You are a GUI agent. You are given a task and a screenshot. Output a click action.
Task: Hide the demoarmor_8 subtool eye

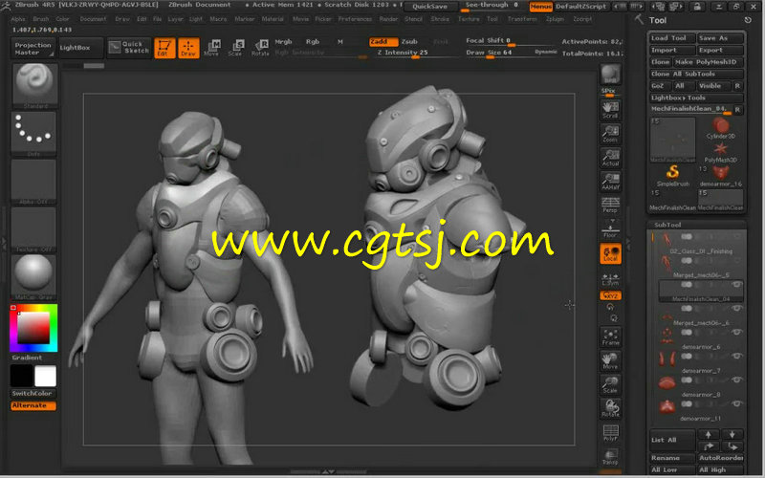pyautogui.click(x=736, y=380)
